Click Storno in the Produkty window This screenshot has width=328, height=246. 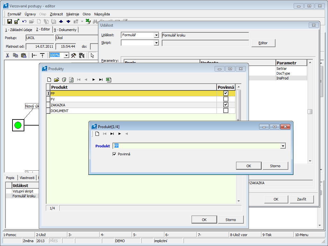(231, 220)
